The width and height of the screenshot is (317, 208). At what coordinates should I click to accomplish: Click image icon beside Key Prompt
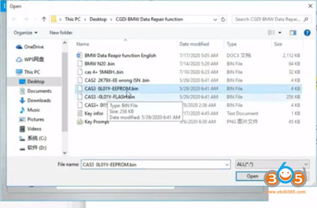(80, 121)
